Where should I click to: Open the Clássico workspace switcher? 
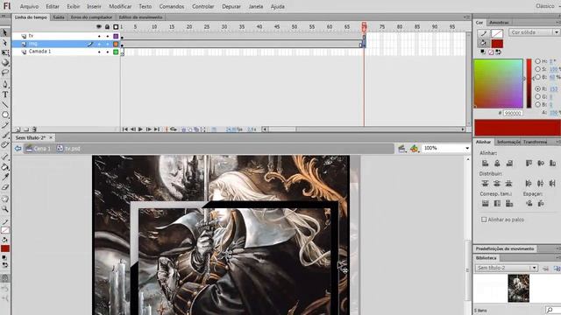pyautogui.click(x=545, y=6)
